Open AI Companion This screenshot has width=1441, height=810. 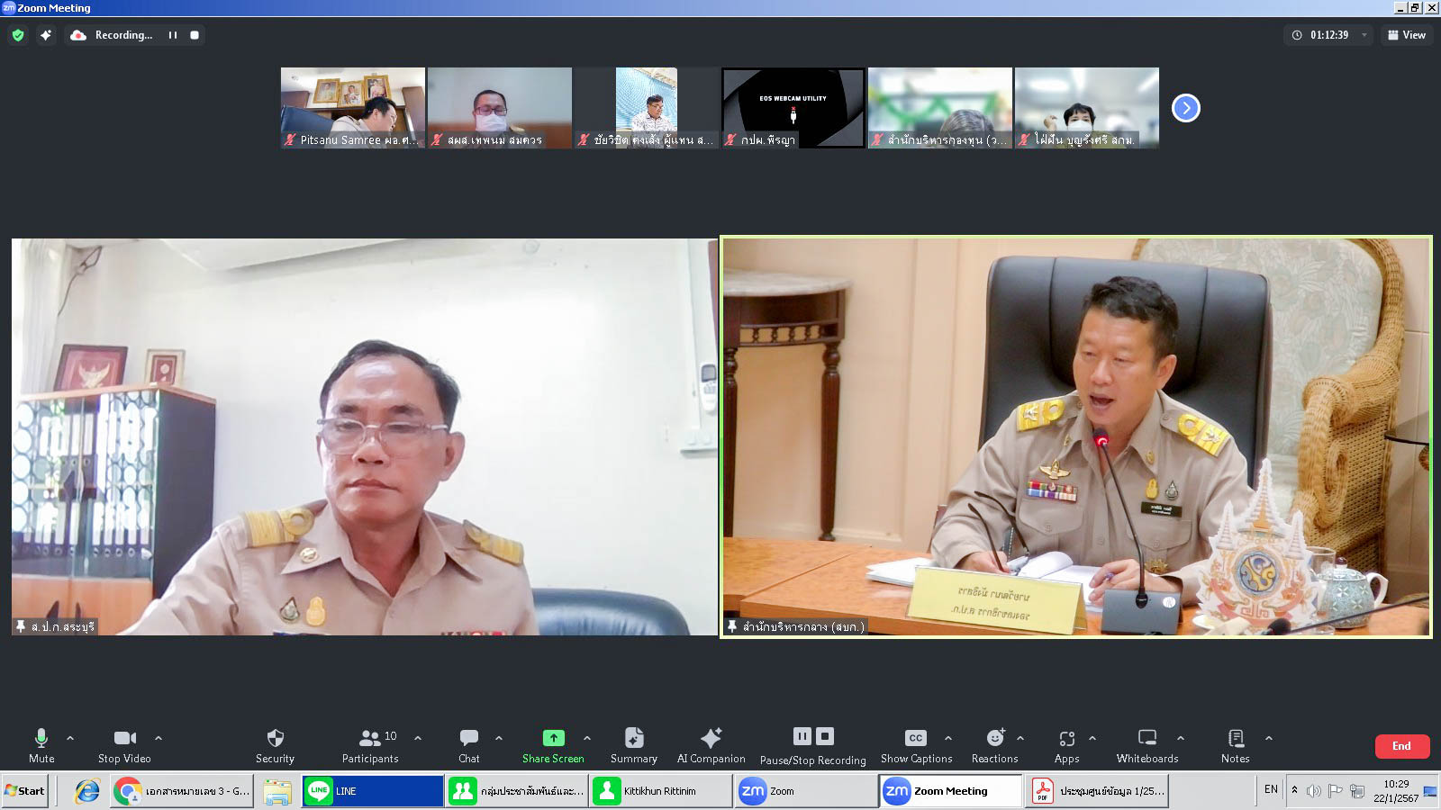[711, 746]
